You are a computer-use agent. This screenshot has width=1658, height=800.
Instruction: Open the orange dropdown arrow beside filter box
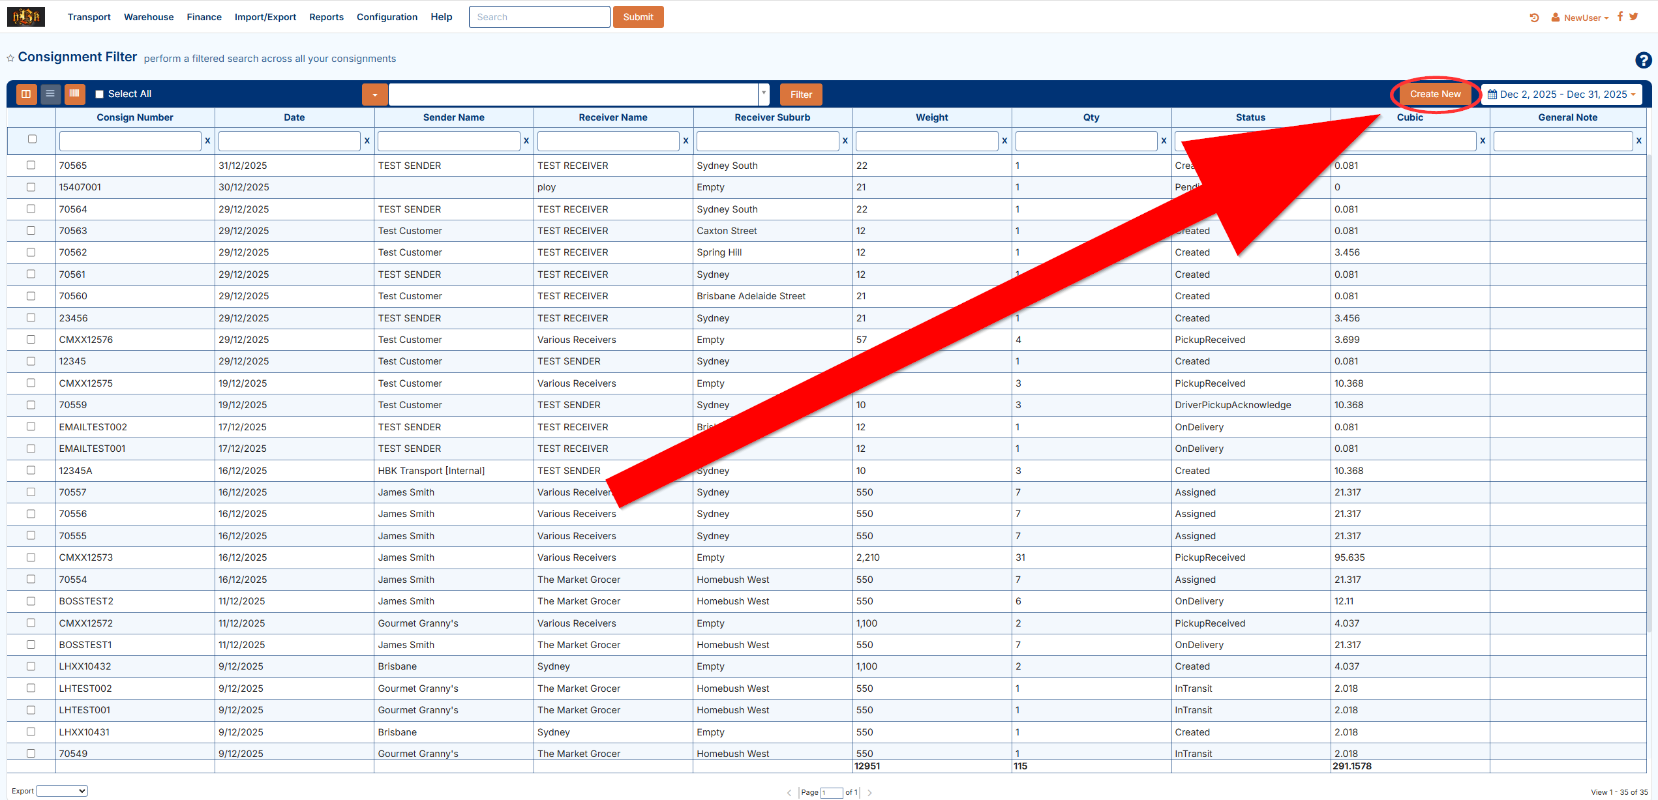(374, 95)
